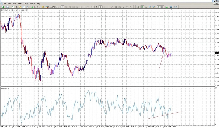Switch to bar chart display
The image size is (219, 128).
(x=138, y=7)
